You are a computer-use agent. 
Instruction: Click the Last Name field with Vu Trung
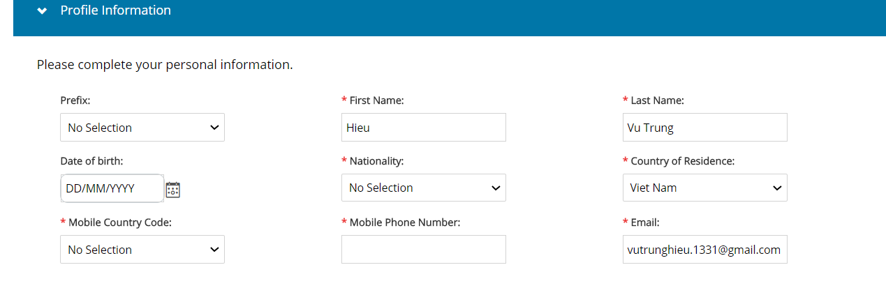pos(705,128)
